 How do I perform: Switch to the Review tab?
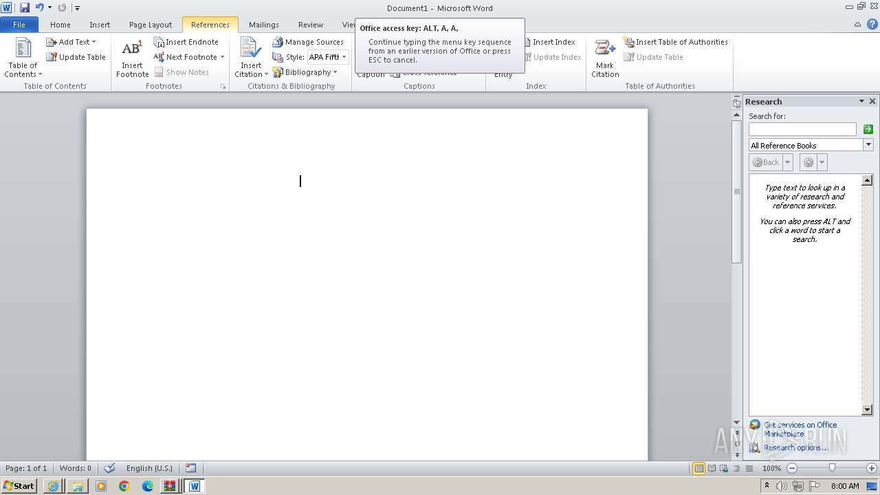311,25
